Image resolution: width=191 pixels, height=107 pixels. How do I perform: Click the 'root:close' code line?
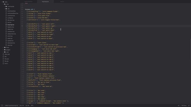click(37, 43)
